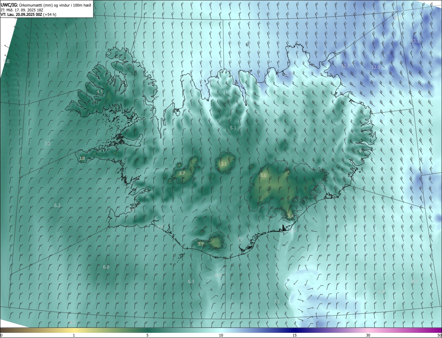Click the 30 label on the color scale

[368, 336]
